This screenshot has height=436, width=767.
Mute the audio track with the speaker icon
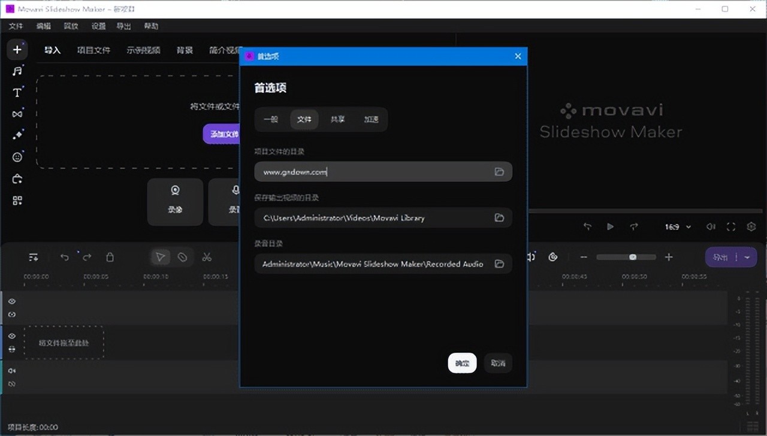[12, 371]
